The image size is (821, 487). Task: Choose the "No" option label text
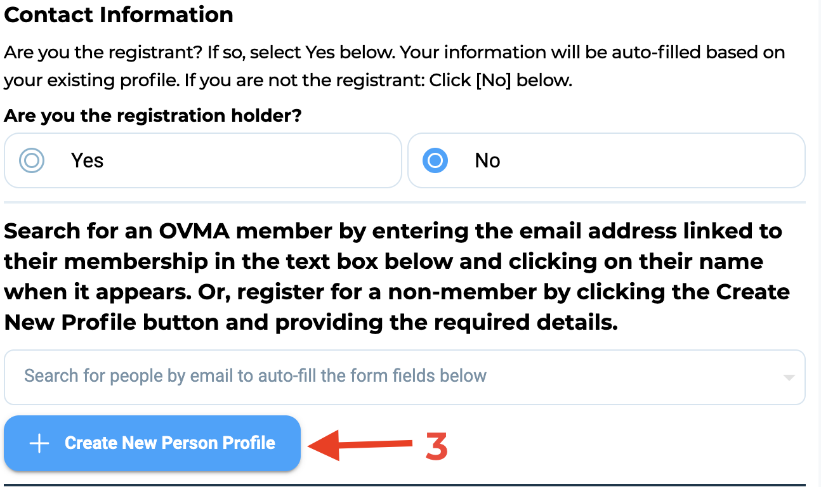pos(487,160)
